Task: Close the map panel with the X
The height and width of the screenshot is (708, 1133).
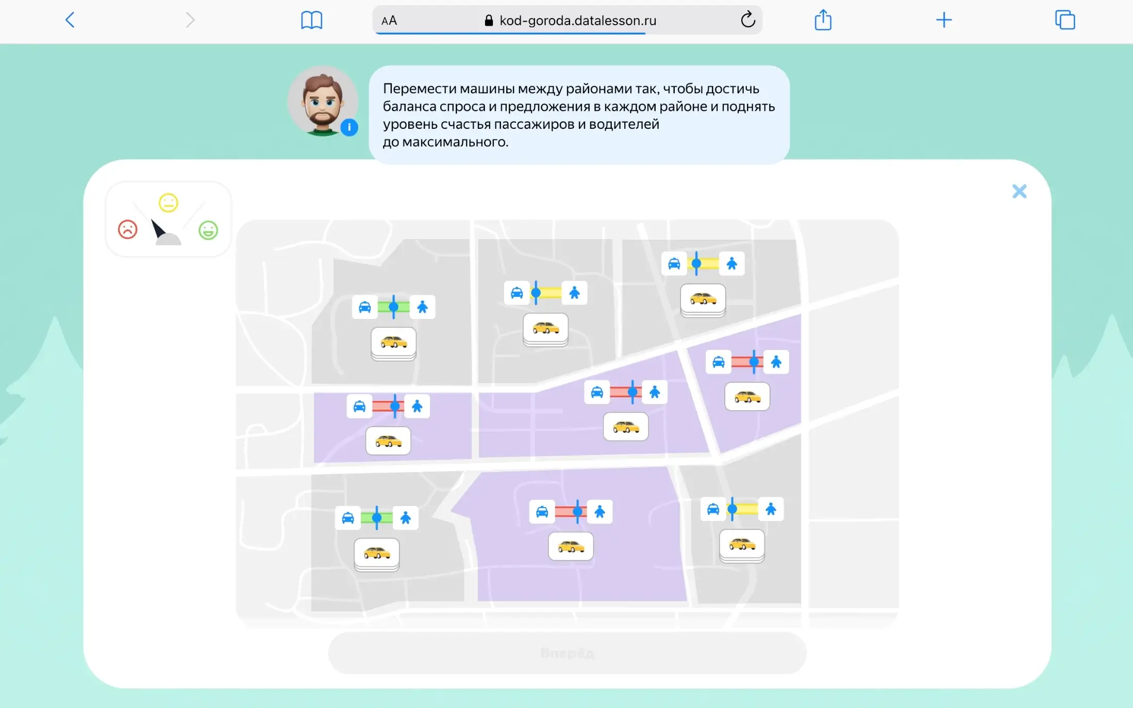Action: tap(1019, 191)
